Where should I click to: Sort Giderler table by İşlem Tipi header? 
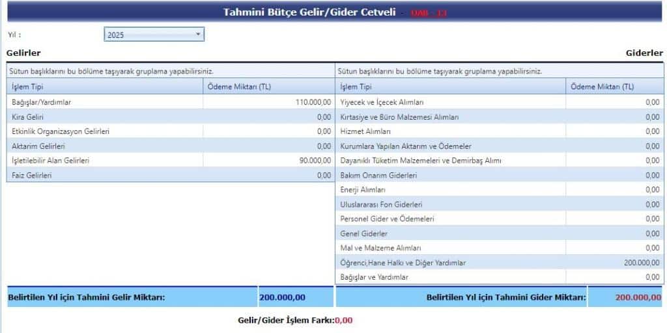449,87
